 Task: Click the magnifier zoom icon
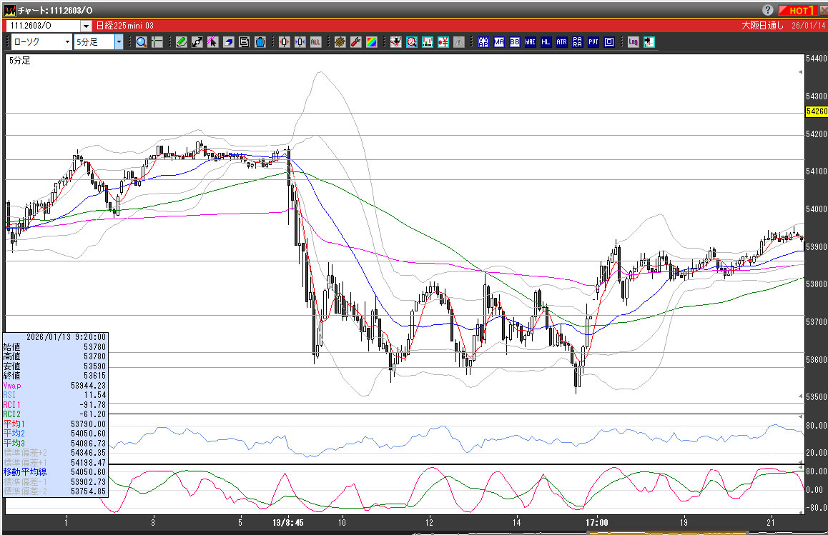point(142,42)
